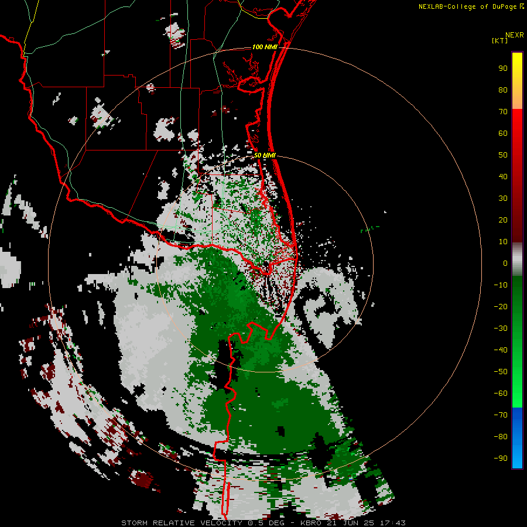Click the 10 value on the velocity scale
This screenshot has height=527, width=527.
[x=503, y=242]
